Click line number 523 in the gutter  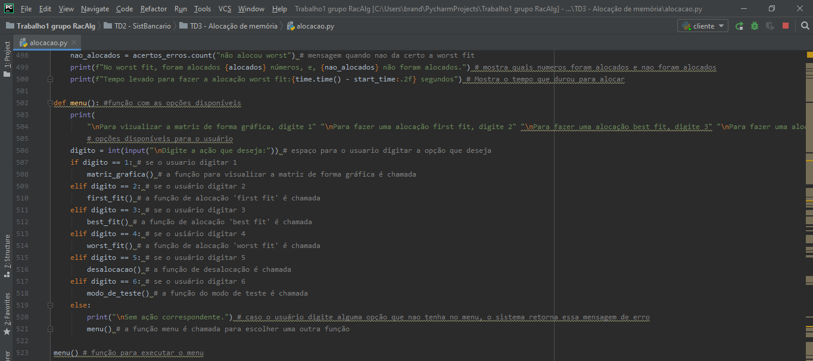tap(22, 353)
